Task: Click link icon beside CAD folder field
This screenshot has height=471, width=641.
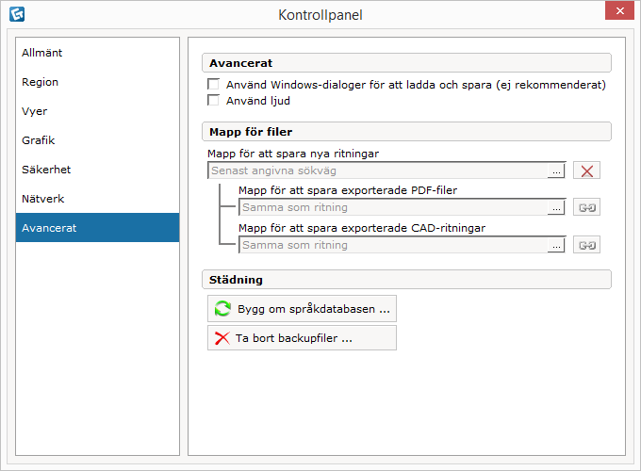Action: (x=586, y=245)
